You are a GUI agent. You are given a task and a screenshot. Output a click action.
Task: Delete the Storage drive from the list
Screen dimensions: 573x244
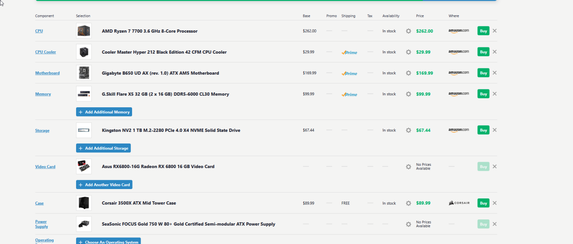(x=495, y=130)
